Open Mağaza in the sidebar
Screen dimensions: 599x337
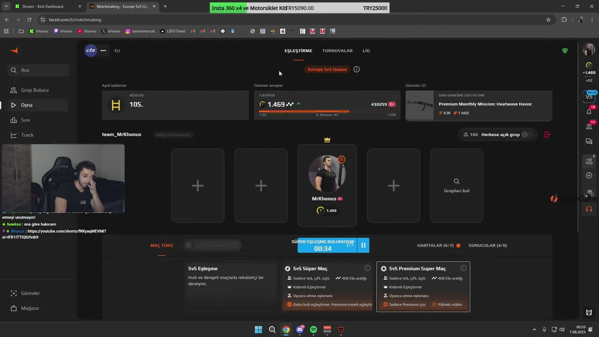[29, 308]
